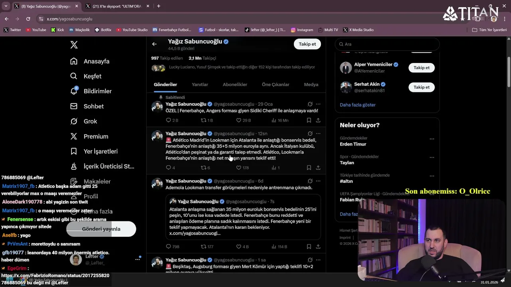Follow Alper Yemeniciler with Takip et
Image resolution: width=511 pixels, height=287 pixels.
(422, 68)
